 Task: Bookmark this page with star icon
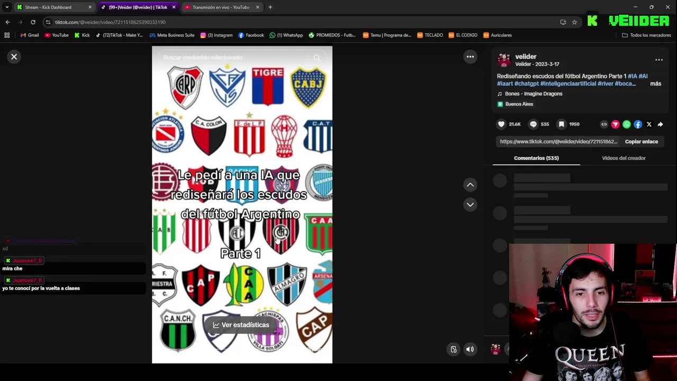pyautogui.click(x=574, y=22)
